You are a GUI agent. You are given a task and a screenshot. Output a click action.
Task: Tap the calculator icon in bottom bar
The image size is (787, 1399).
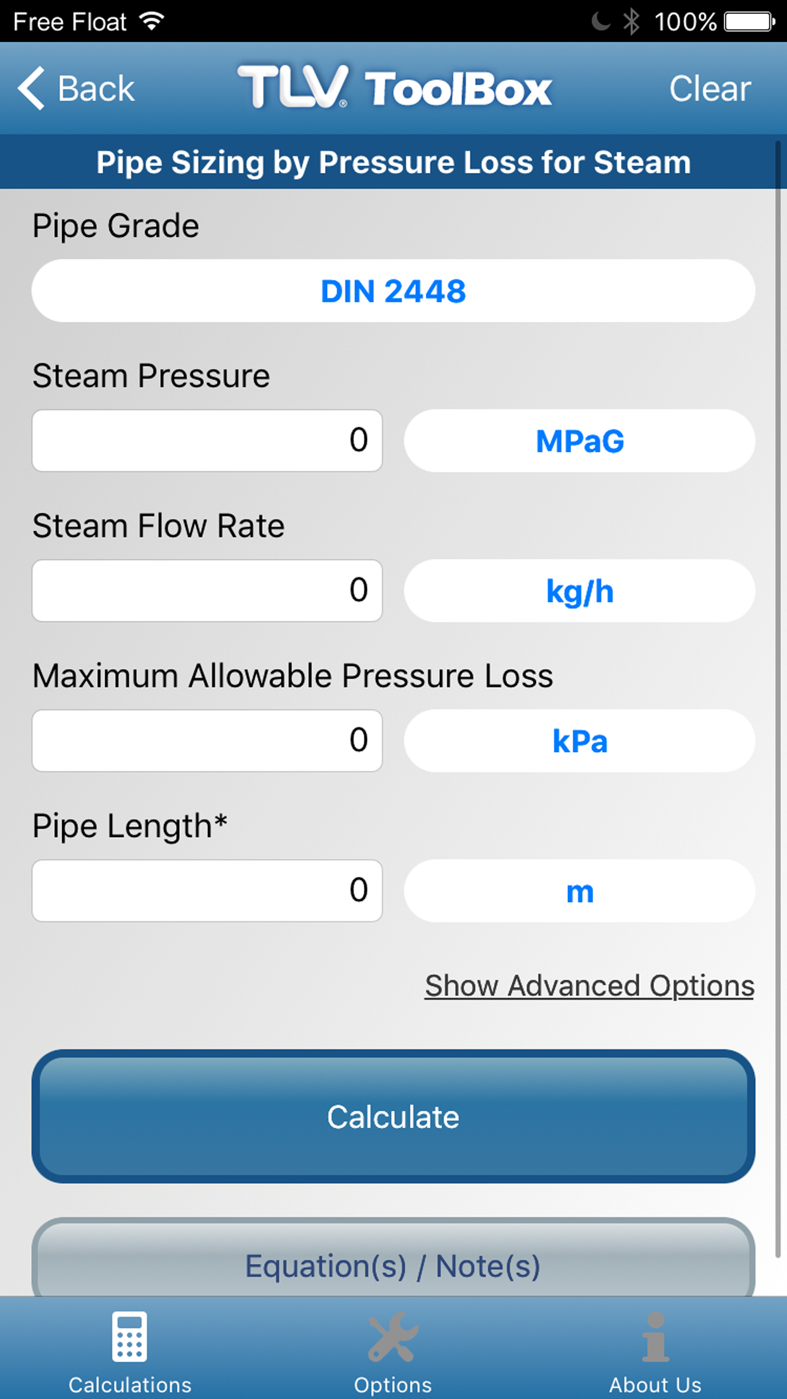pos(130,1337)
